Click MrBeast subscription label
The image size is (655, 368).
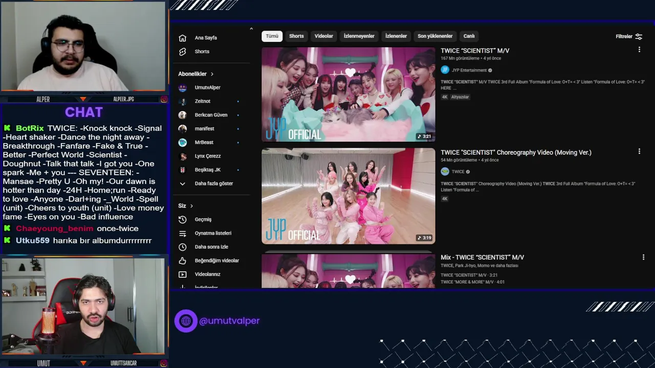coord(204,143)
